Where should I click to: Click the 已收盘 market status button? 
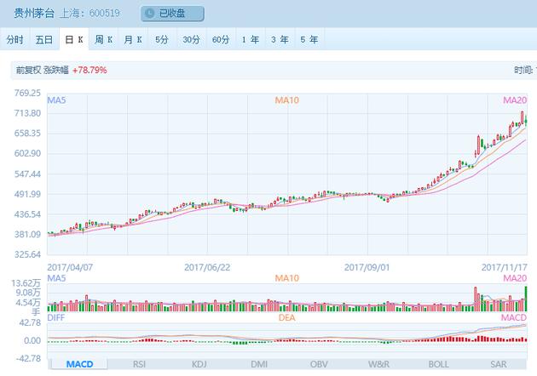coord(172,14)
